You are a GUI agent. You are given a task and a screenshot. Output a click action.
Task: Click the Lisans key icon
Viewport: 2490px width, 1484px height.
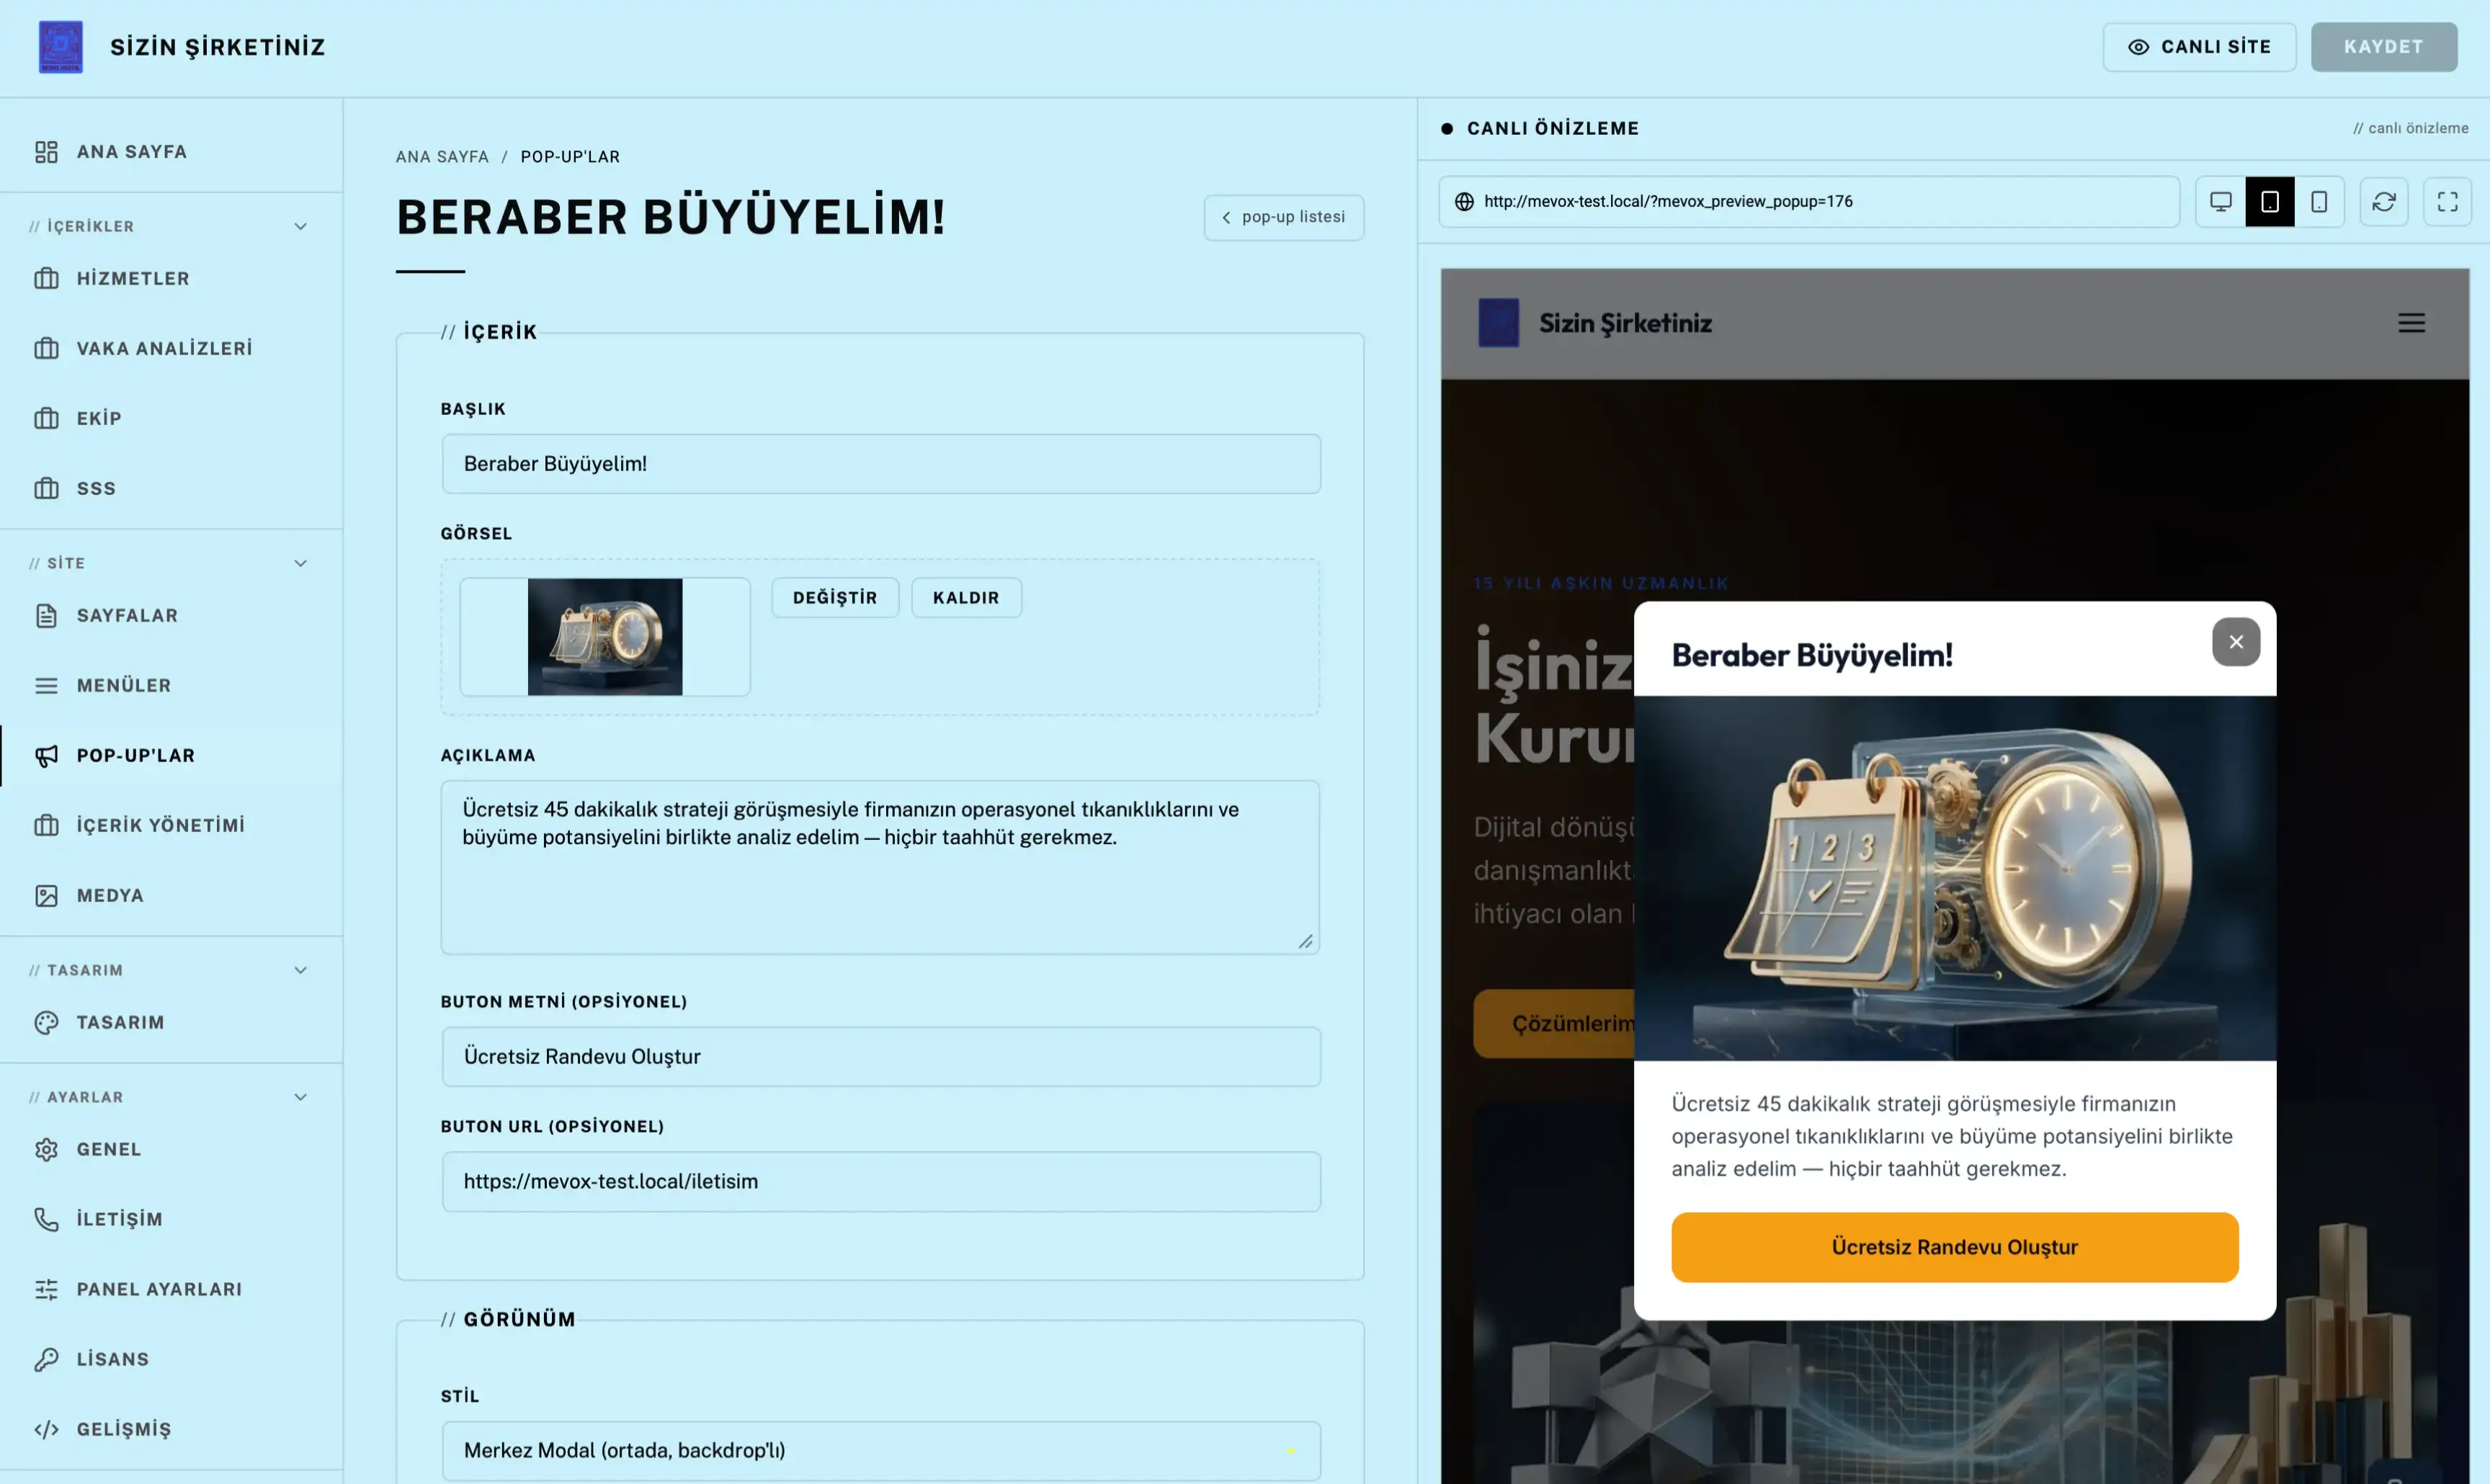click(46, 1360)
